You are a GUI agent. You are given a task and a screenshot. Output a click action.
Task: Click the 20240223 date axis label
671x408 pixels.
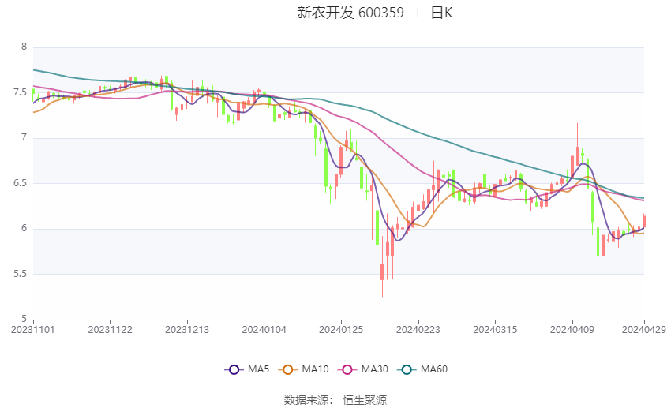pos(418,330)
